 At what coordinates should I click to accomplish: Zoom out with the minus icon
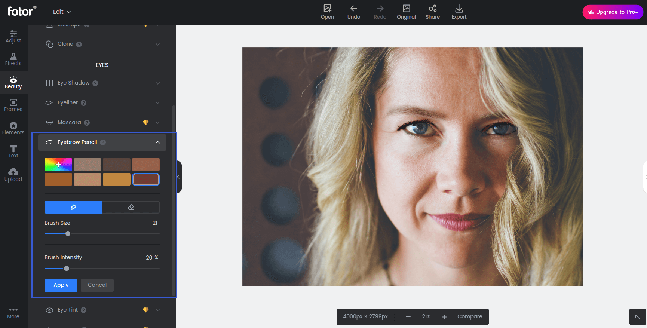408,317
